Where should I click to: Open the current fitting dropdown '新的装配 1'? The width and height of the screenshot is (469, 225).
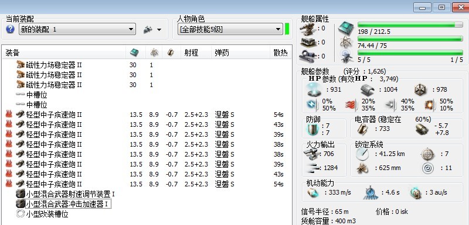pyautogui.click(x=77, y=29)
